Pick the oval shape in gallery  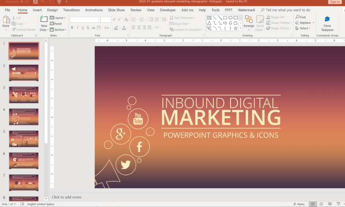pyautogui.click(x=230, y=18)
